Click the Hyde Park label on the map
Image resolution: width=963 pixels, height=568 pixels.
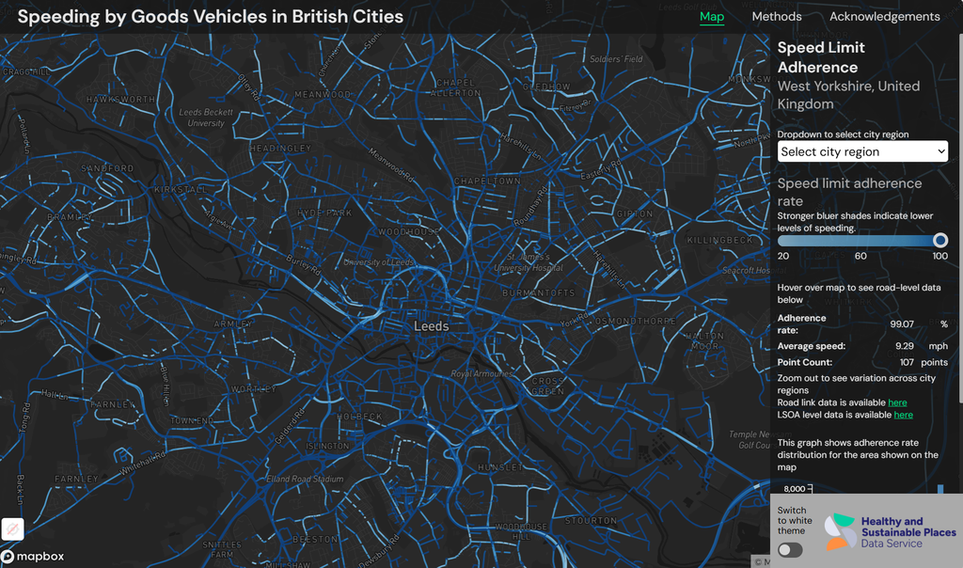pyautogui.click(x=324, y=213)
